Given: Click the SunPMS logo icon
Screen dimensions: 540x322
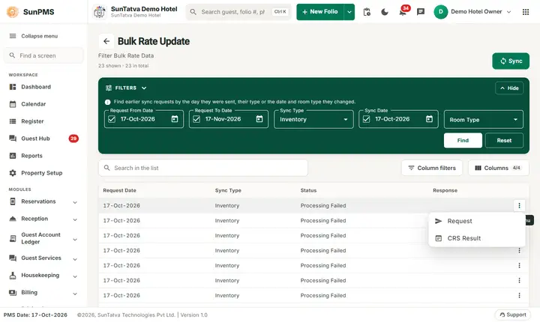Looking at the screenshot, I should pos(13,12).
